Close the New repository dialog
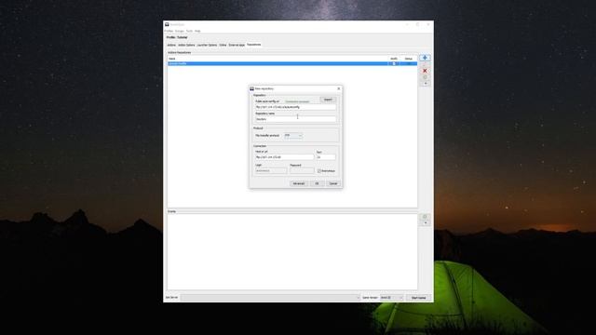Viewport: 596px width, 335px height. [x=339, y=88]
